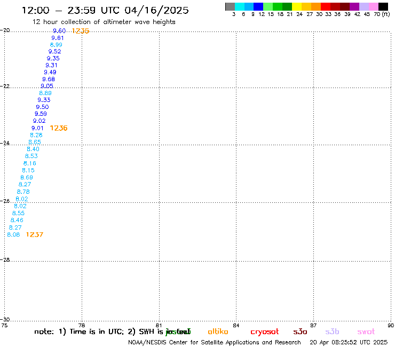Screen dimensions: 395x347
Task: Select the 9.35 wave height reading
Action: click(x=53, y=58)
